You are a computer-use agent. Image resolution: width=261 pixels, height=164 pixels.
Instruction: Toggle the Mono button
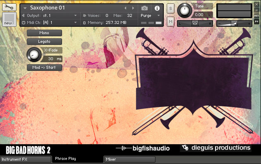44,33
